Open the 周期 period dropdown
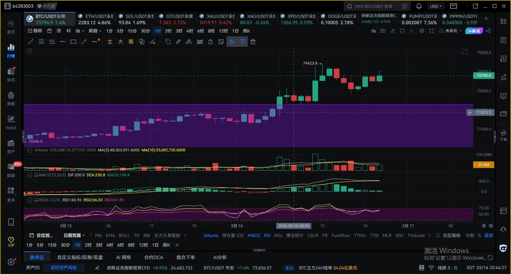Viewport: 511px width, 274px height. point(95,31)
